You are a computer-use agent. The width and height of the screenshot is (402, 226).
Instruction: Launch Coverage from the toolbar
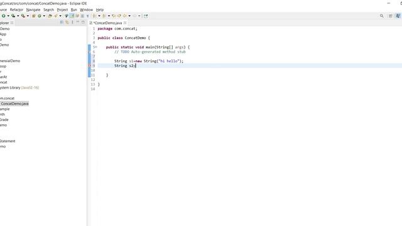13,16
